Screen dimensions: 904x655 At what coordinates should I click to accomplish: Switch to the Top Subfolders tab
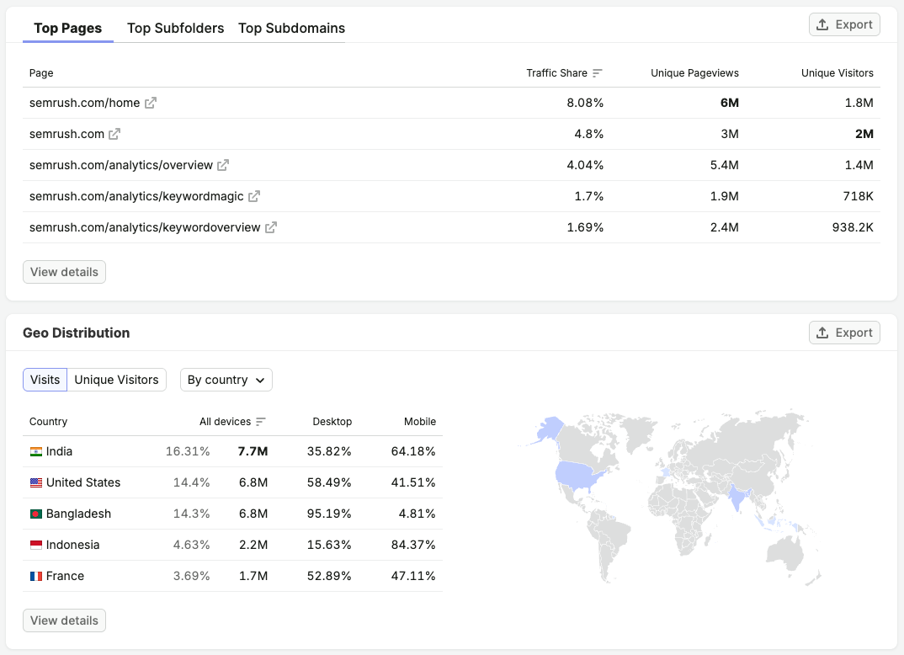coord(175,29)
